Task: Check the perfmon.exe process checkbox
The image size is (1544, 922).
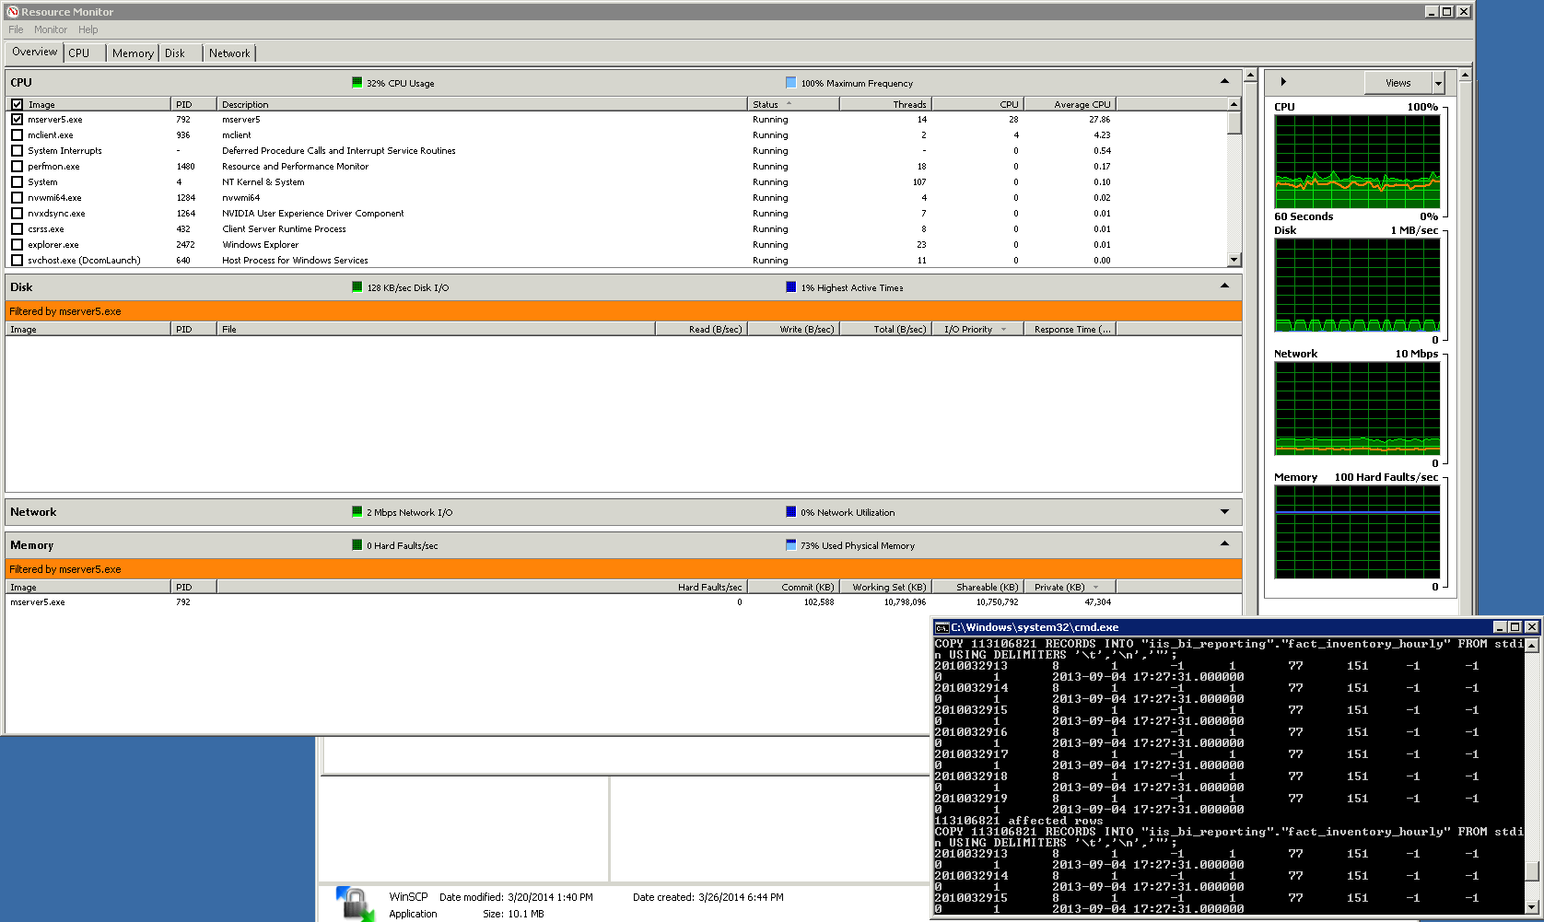Action: (17, 166)
